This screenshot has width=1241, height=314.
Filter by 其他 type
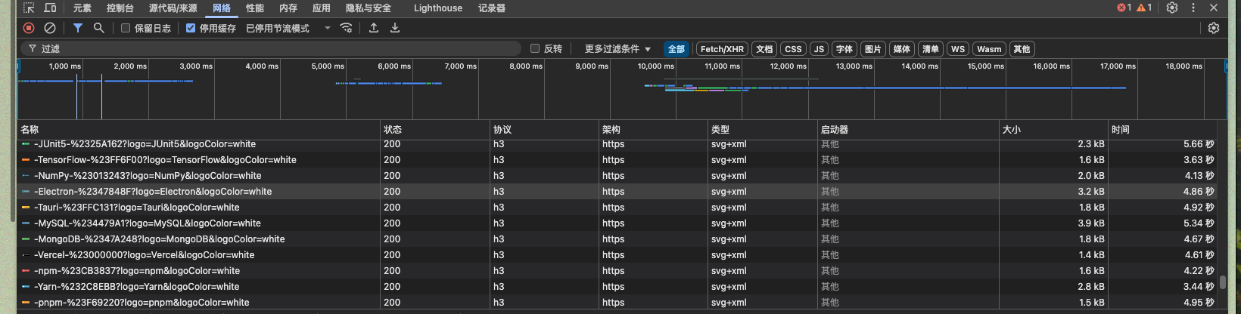point(1022,49)
